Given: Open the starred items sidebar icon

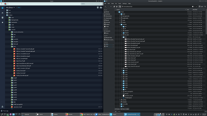Looking at the screenshot, I should coord(2,22).
